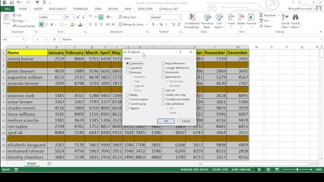324x182 pixels.
Task: Select the Visible cells only option
Action: [163, 95]
